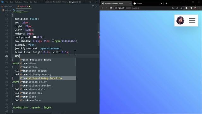The image size is (202, 114).
Task: Open the browser profile avatar
Action: click(x=195, y=8)
